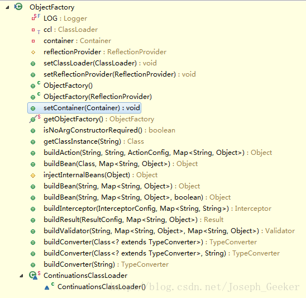Select buildBean(Class, Map<String, Object>) method
This screenshot has width=306, height=298.
point(121,164)
